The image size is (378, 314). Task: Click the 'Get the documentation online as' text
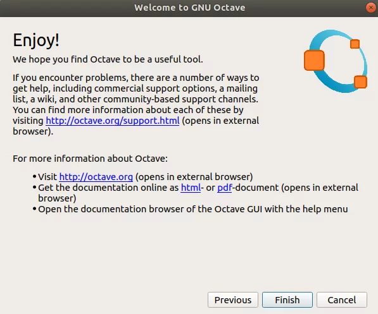point(108,188)
